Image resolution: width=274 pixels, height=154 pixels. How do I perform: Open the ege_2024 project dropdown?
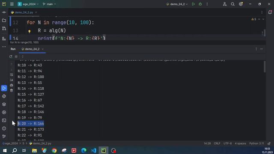coord(28,4)
